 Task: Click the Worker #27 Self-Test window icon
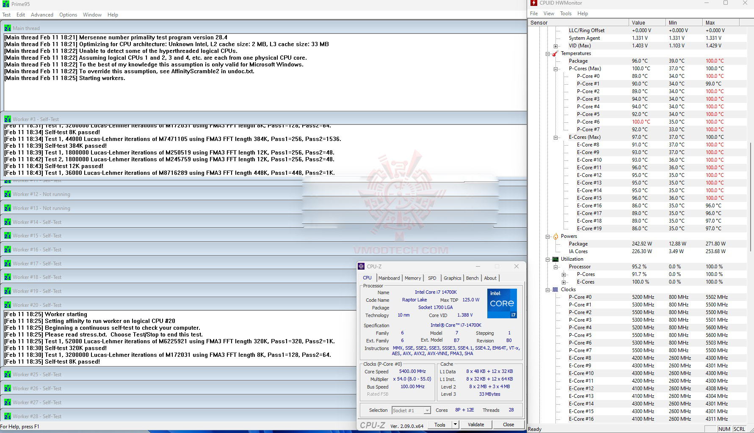pos(8,402)
